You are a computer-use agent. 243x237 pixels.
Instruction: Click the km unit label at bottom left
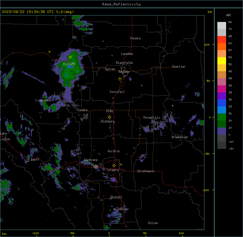[4, 234]
